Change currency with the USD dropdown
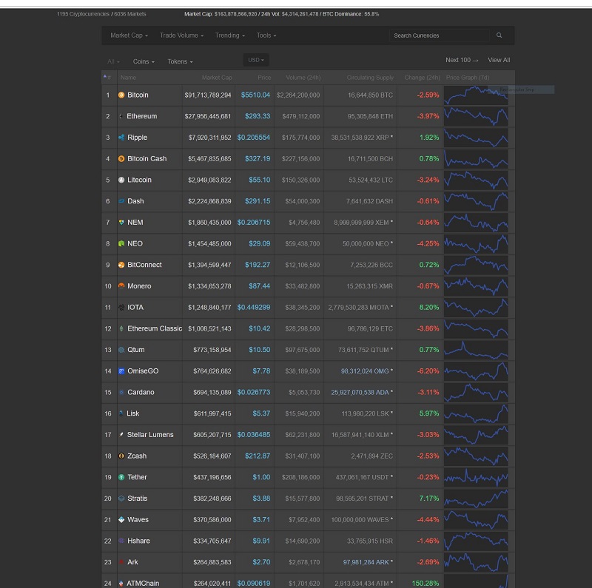Screen dimensions: 592x588 256,60
